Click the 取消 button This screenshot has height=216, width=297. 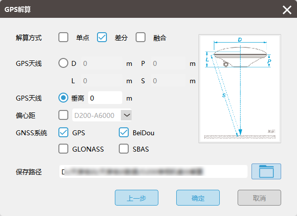pos(259,198)
